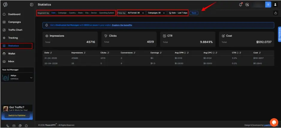This screenshot has height=128, width=281.
Task: Click the CTR column info icon
Action: pyautogui.click(x=238, y=53)
